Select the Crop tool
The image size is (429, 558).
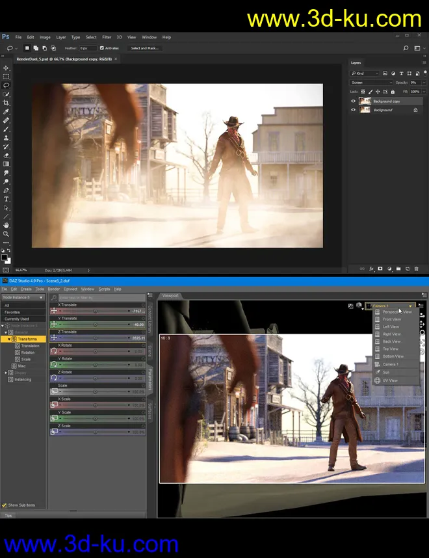tap(6, 103)
